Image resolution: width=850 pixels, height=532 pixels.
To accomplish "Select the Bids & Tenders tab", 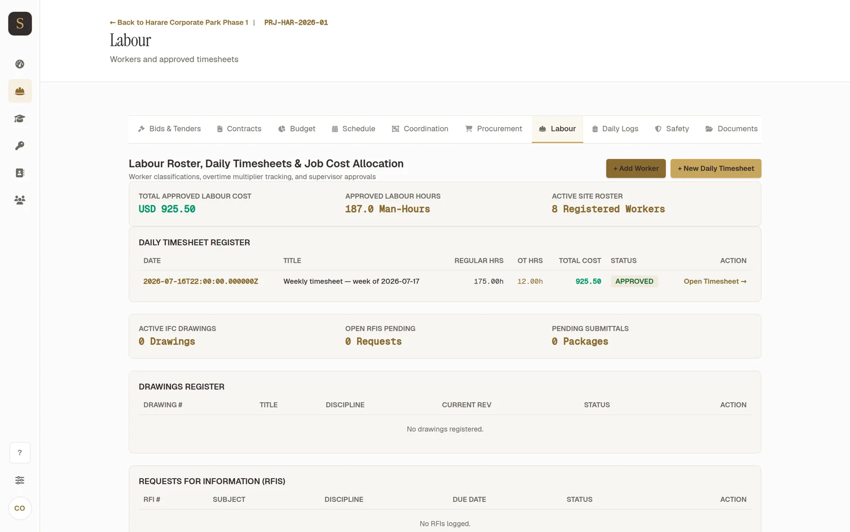I will 169,129.
